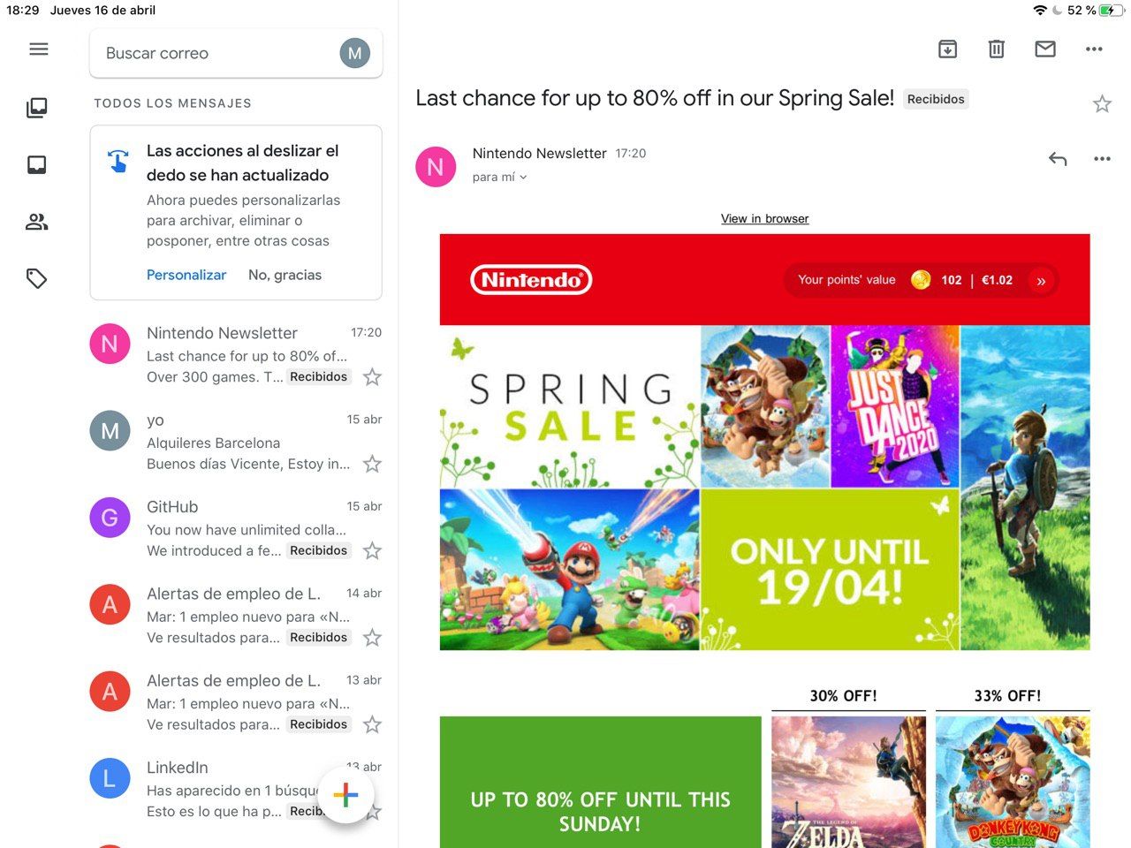Open the labels tag icon in the sidebar

pyautogui.click(x=37, y=279)
